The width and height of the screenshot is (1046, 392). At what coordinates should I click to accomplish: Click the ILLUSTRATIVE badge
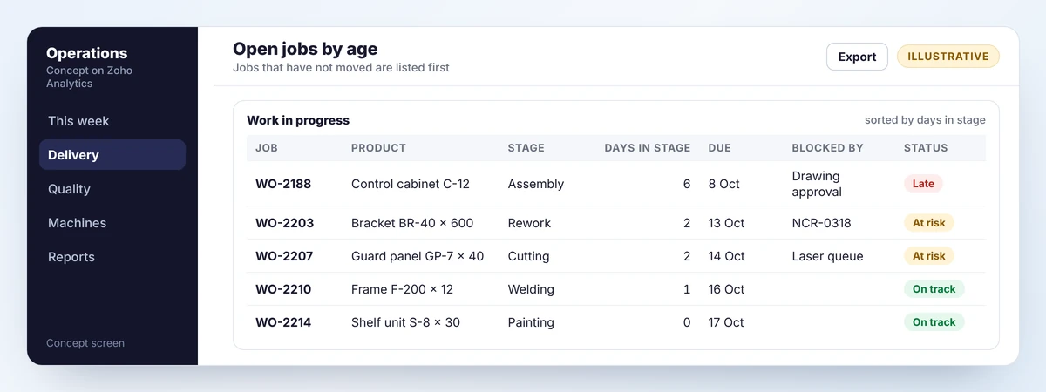[948, 57]
